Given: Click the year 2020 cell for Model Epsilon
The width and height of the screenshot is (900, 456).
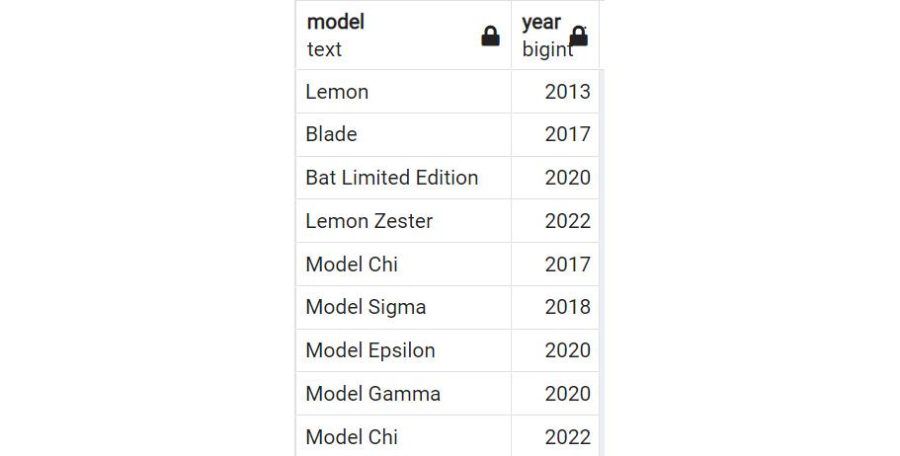Looking at the screenshot, I should click(555, 350).
